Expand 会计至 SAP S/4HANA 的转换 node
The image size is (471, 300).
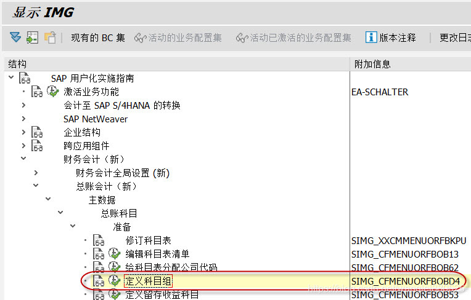23,105
